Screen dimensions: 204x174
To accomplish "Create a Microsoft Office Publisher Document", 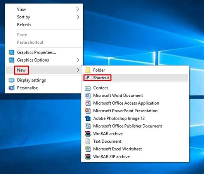I will (135, 126).
